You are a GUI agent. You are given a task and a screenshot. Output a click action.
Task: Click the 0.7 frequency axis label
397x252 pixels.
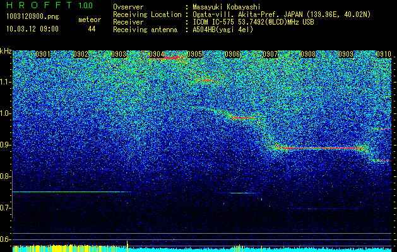pyautogui.click(x=5, y=208)
